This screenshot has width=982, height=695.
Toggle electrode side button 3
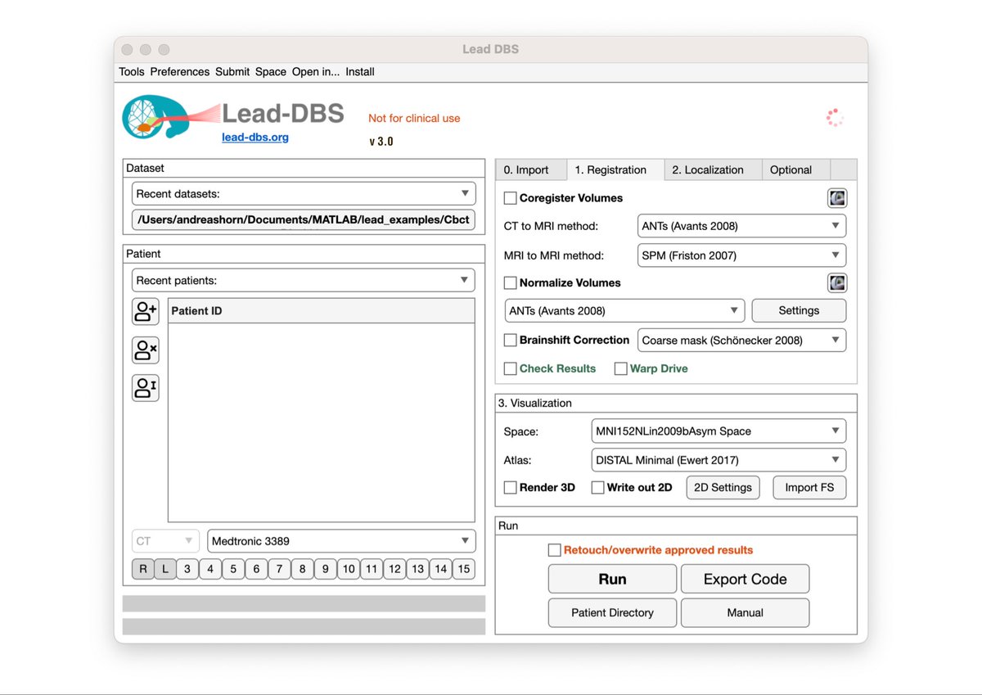pyautogui.click(x=187, y=569)
